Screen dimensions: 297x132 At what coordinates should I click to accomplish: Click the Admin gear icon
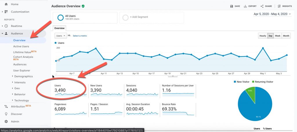click(x=6, y=121)
